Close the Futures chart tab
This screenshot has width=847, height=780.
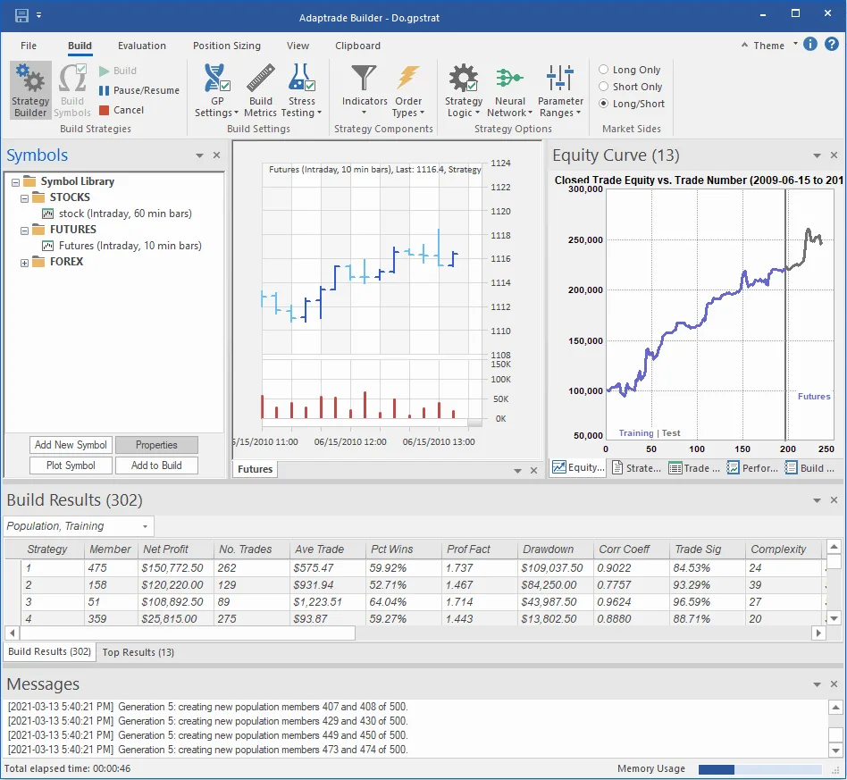(x=533, y=471)
